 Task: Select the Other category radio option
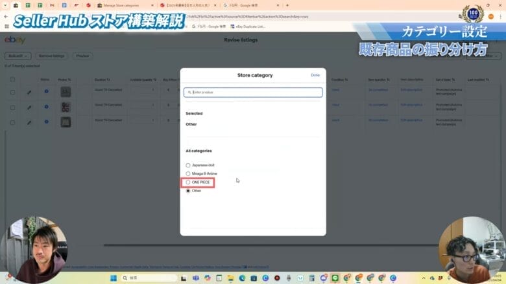pos(188,191)
